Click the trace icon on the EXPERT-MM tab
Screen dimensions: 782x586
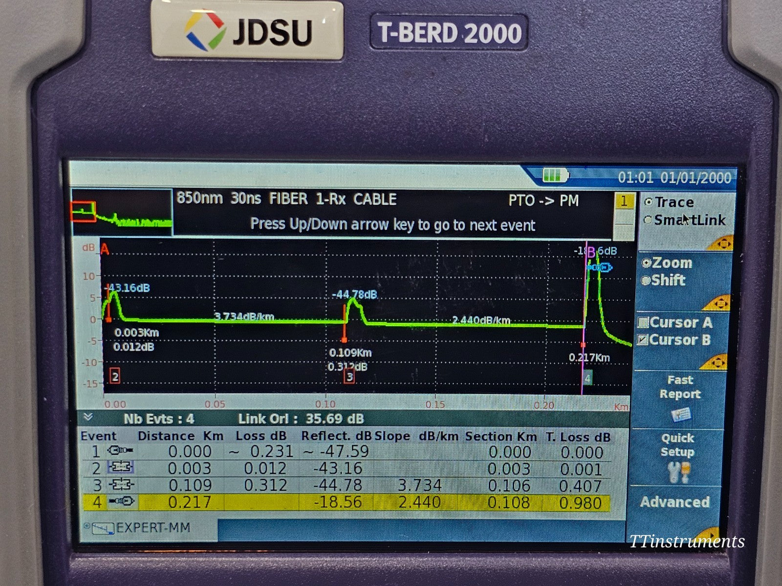point(104,528)
